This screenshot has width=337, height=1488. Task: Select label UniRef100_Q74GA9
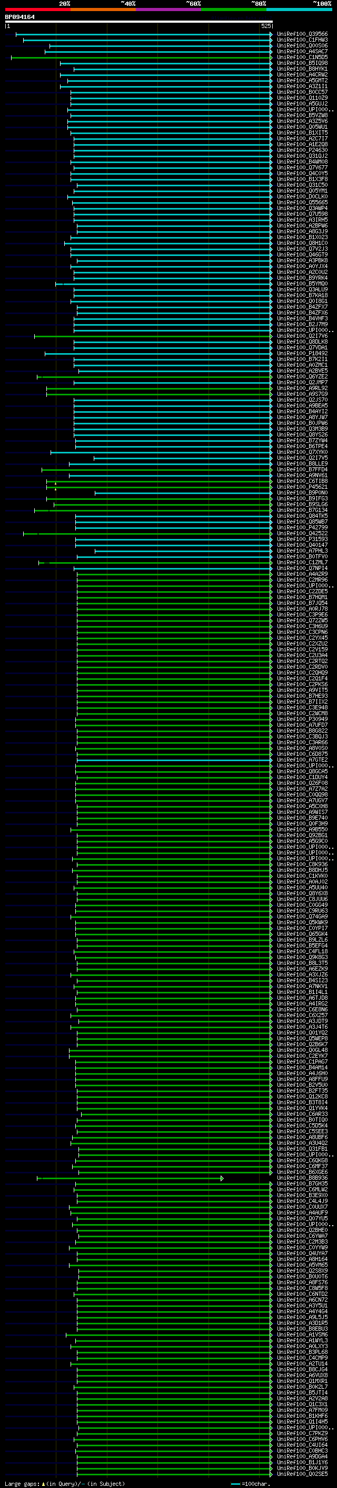(302, 917)
